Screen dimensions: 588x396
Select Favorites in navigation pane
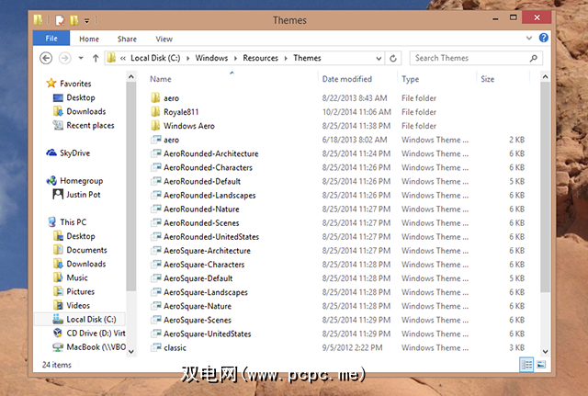click(x=75, y=84)
